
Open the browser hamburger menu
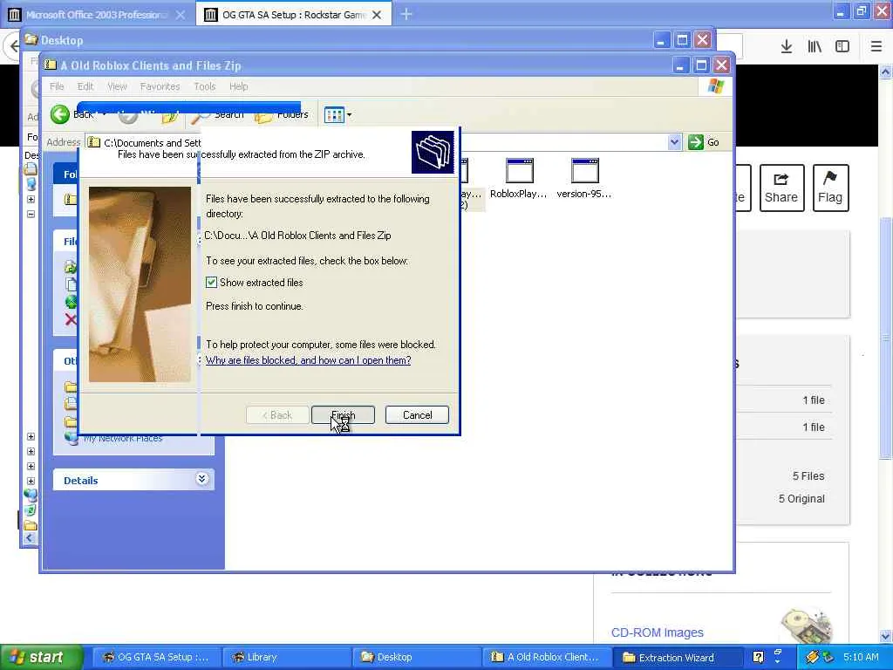[x=876, y=47]
